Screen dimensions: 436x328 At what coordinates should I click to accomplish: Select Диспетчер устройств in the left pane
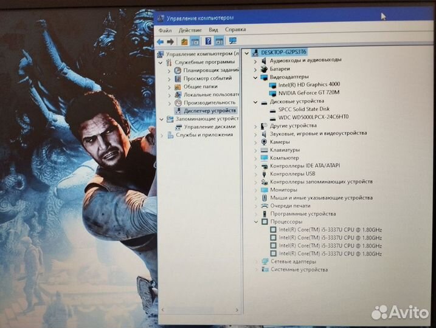(x=210, y=111)
